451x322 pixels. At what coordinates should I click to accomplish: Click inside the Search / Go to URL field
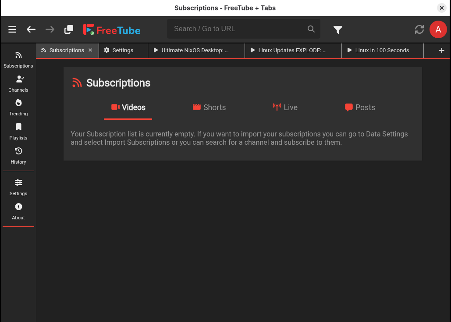pyautogui.click(x=237, y=29)
